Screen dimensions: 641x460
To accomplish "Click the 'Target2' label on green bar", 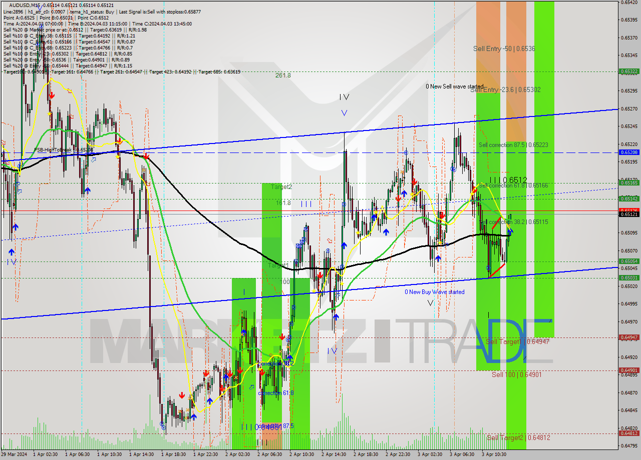I will (x=281, y=186).
